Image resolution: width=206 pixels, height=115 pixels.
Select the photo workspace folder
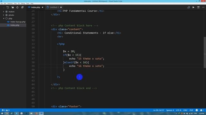pyautogui.click(x=11, y=15)
